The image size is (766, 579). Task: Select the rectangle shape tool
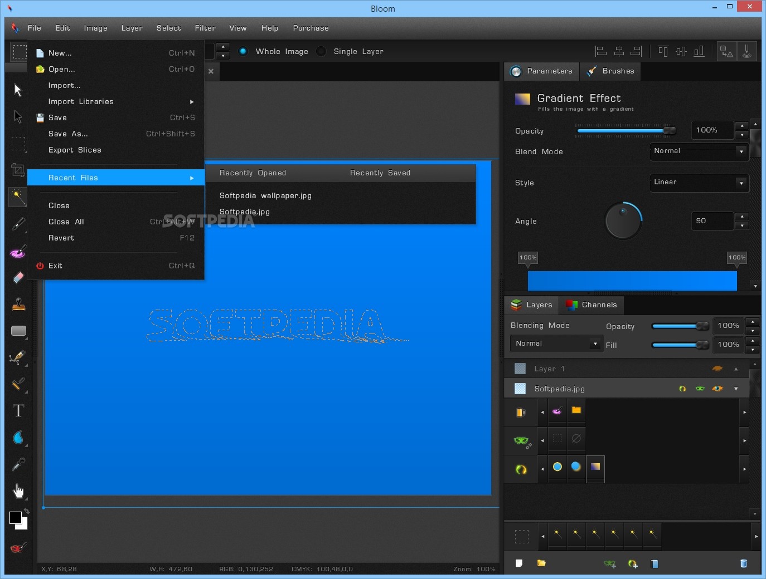point(18,331)
